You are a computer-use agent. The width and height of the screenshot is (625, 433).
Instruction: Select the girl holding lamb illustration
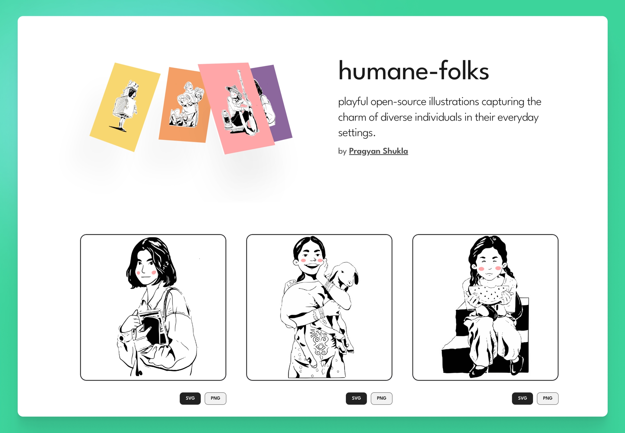[319, 307]
